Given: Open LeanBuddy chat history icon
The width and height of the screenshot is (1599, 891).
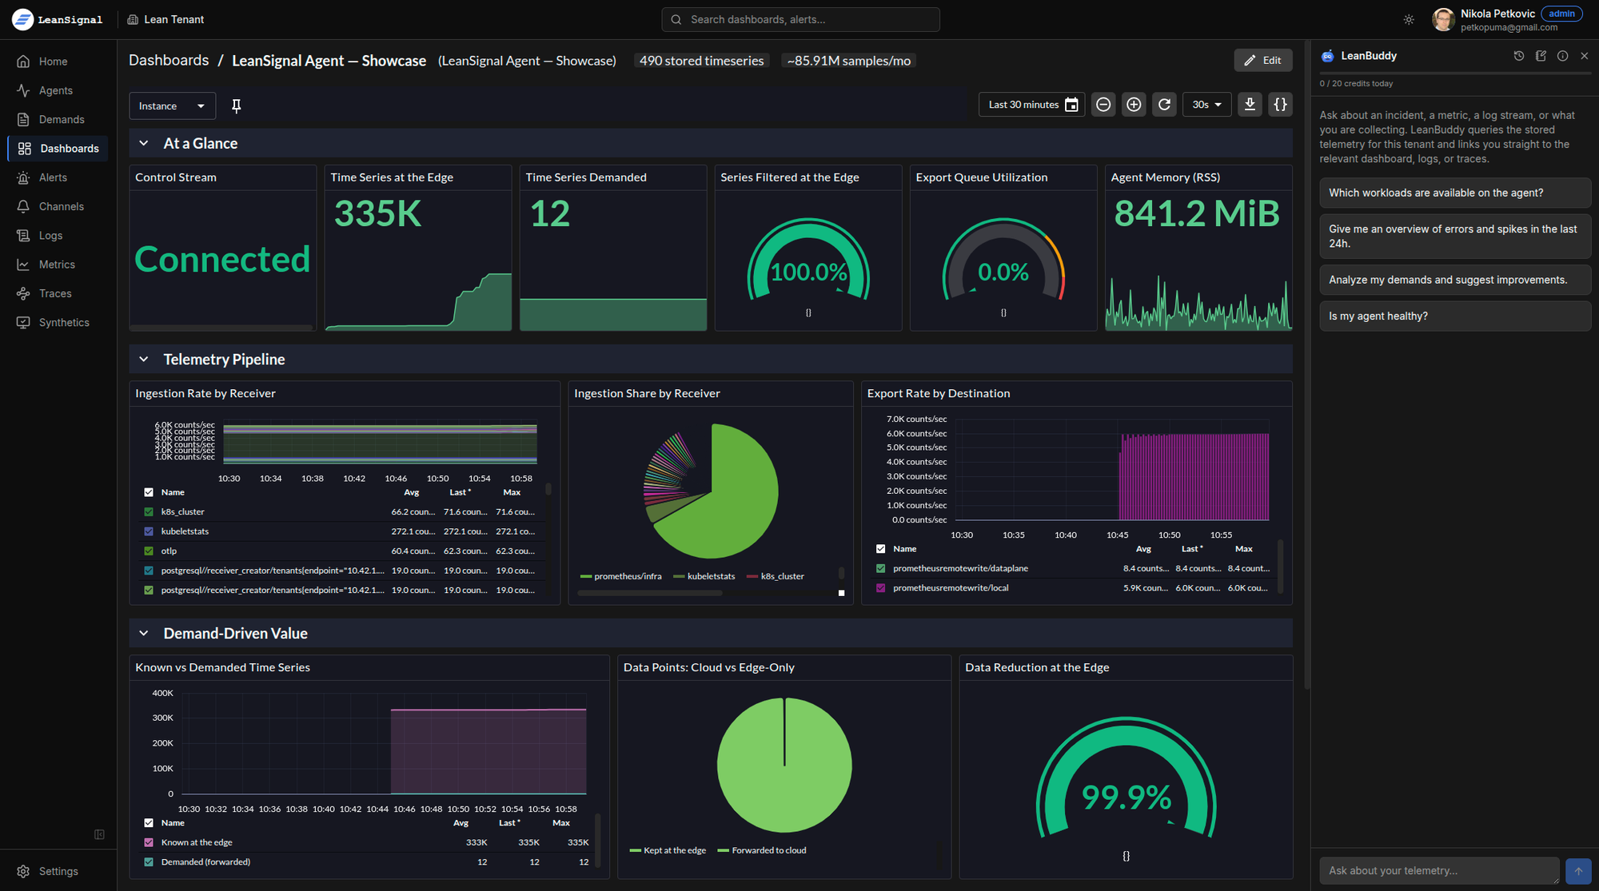Looking at the screenshot, I should [1519, 56].
